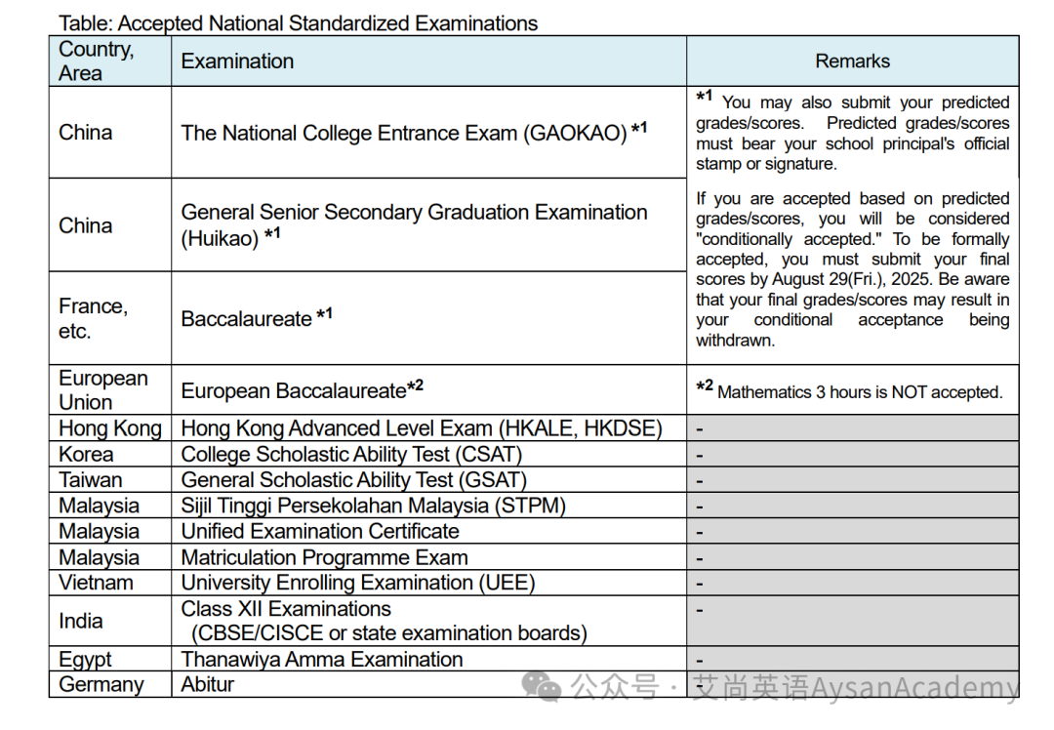Click the 'Unified Examination Certificate' cell

click(428, 531)
